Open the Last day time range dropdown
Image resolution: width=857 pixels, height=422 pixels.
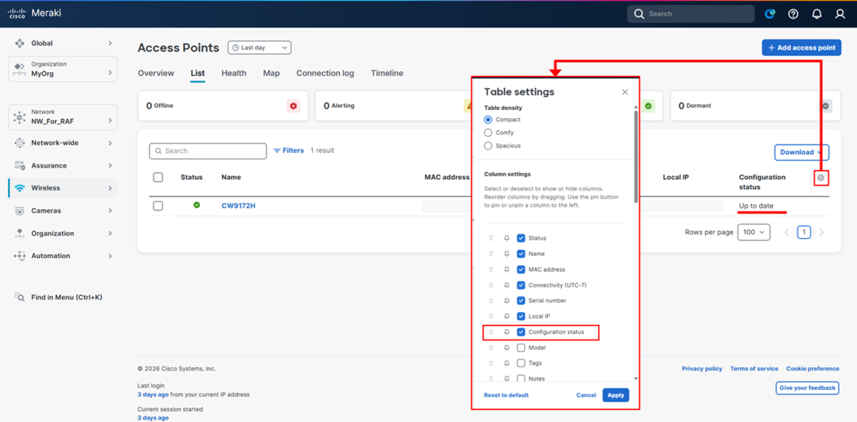point(259,48)
